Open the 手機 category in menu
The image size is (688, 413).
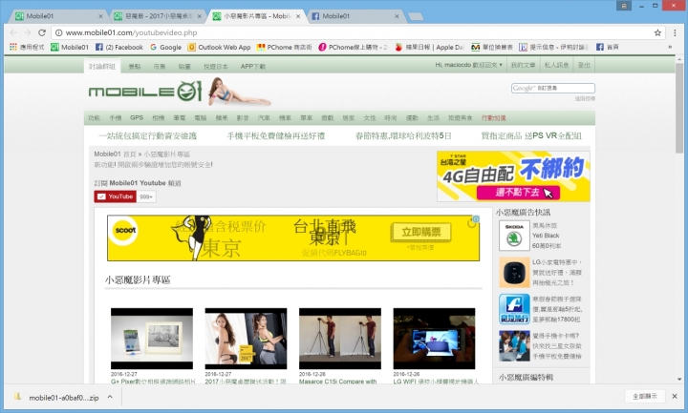pyautogui.click(x=115, y=118)
